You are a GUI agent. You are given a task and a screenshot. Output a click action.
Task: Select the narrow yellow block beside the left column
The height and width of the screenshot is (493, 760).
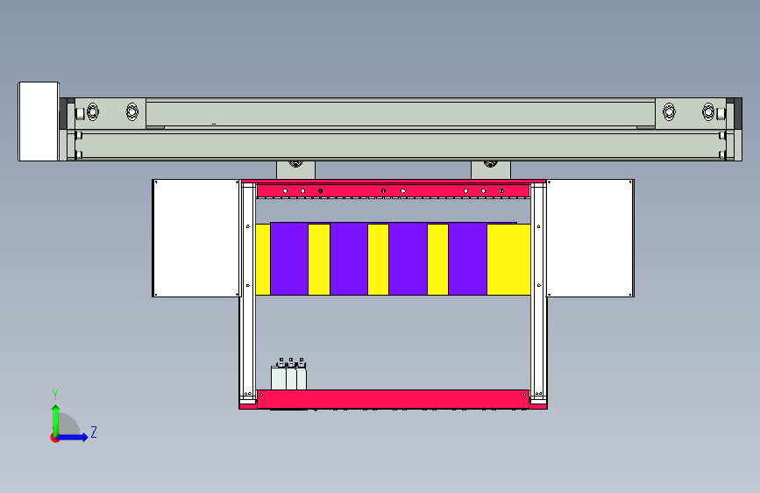point(263,260)
